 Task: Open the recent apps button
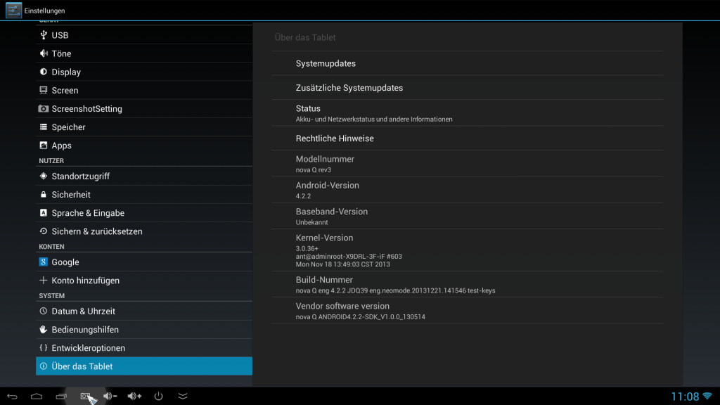61,396
